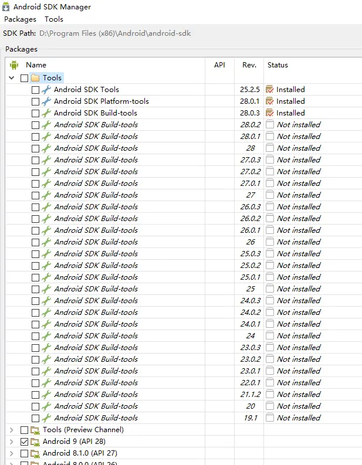
Task: Click wrench icon of Build-tools 28.0.3
Action: pyautogui.click(x=46, y=113)
